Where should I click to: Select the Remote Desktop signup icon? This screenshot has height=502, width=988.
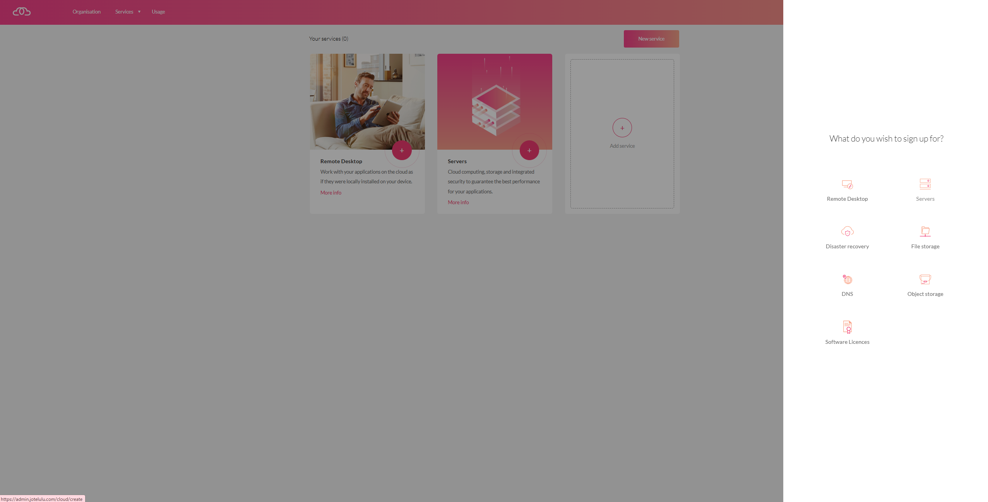coord(847,184)
